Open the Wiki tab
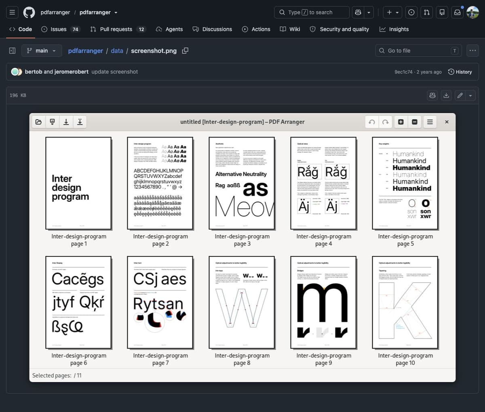This screenshot has width=485, height=412. click(290, 29)
